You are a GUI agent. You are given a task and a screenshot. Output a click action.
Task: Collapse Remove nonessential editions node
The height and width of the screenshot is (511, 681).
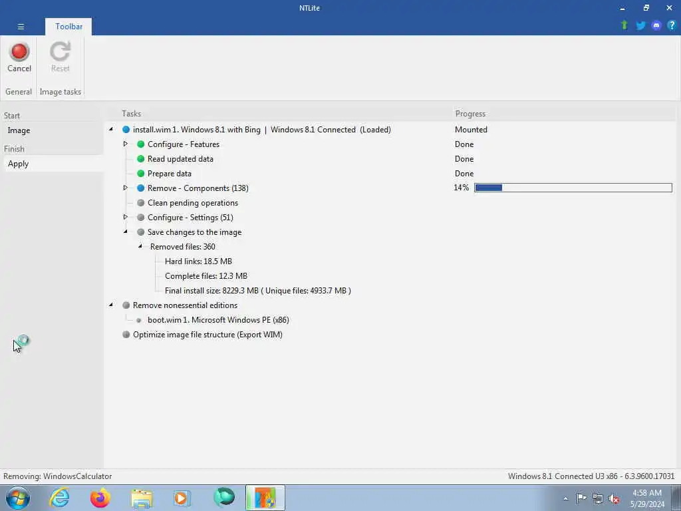(x=111, y=305)
